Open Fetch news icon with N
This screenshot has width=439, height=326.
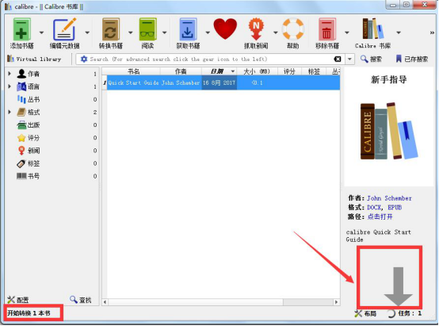tap(256, 29)
